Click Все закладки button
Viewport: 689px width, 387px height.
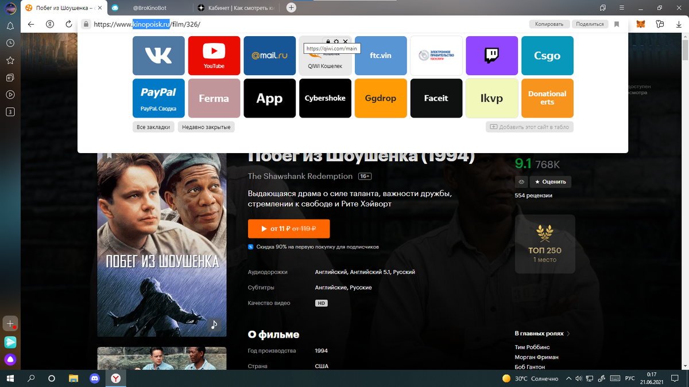pos(153,127)
